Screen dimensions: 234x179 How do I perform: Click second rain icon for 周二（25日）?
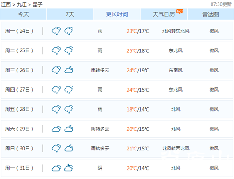pos(69,50)
